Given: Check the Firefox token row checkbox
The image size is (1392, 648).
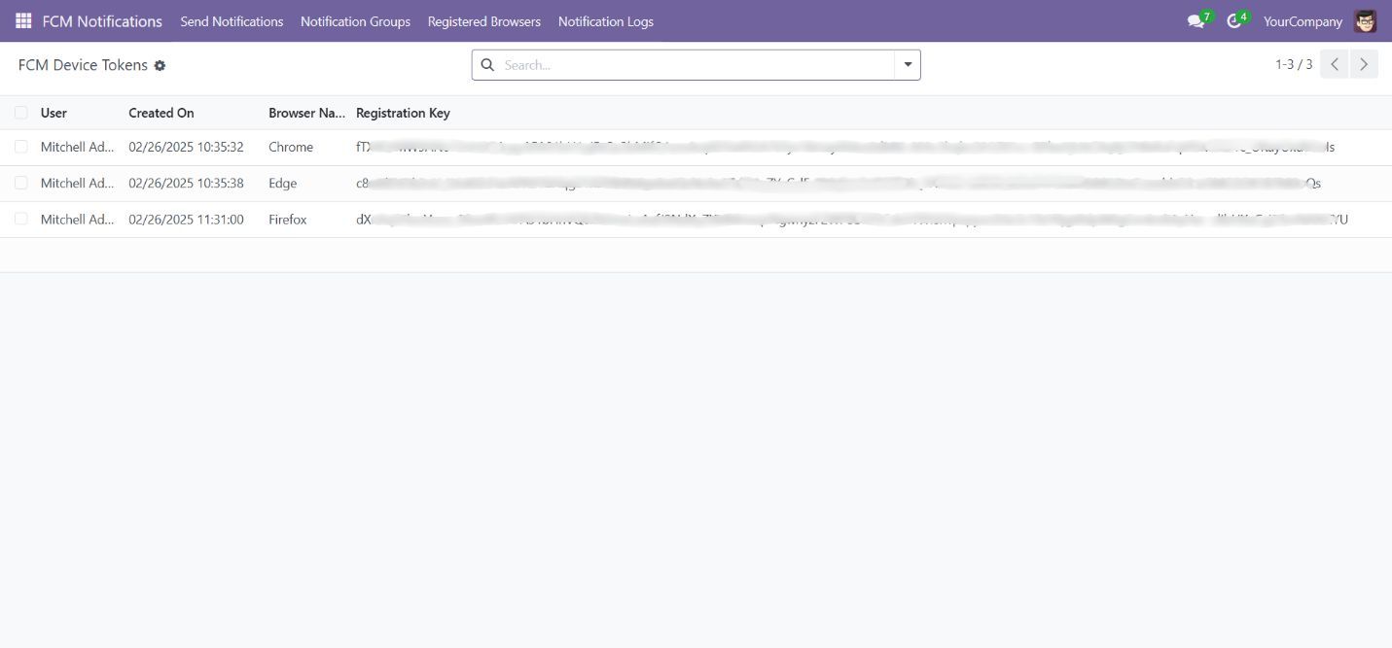Looking at the screenshot, I should 21,219.
